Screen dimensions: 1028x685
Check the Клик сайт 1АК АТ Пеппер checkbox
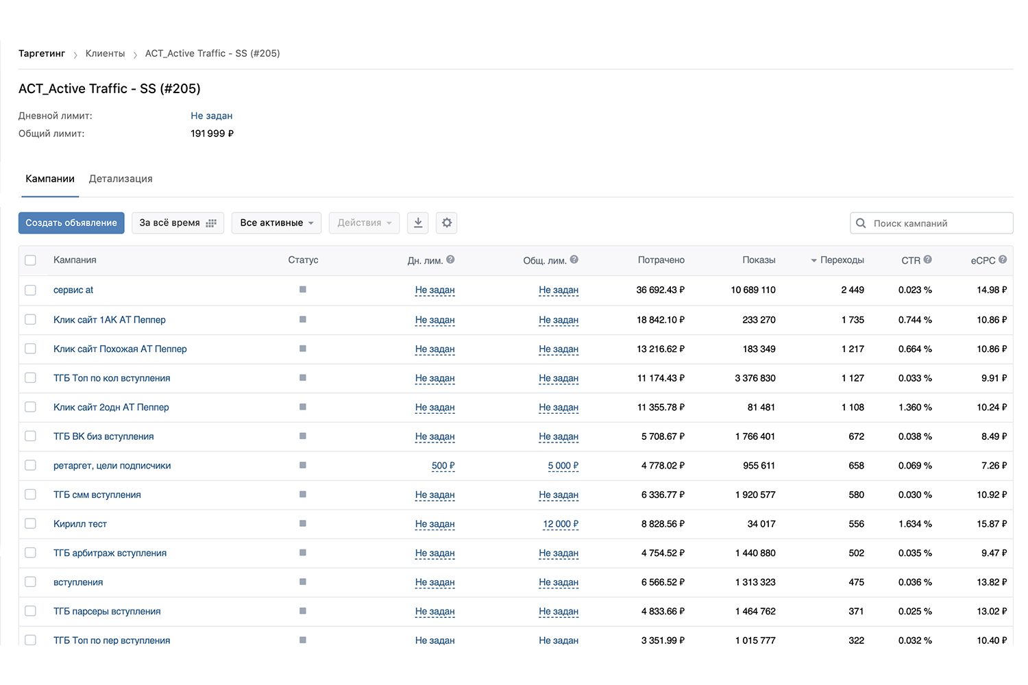coord(30,319)
